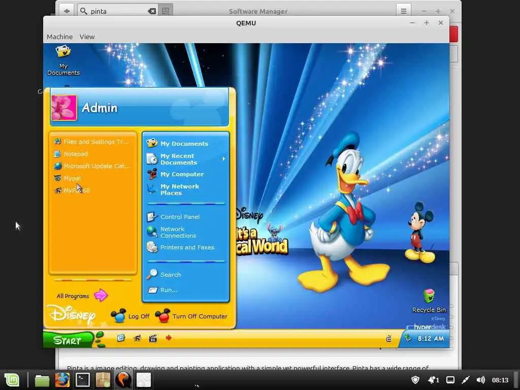This screenshot has height=390, width=520.
Task: Switch to the QEMU panel task icon
Action: [123, 380]
